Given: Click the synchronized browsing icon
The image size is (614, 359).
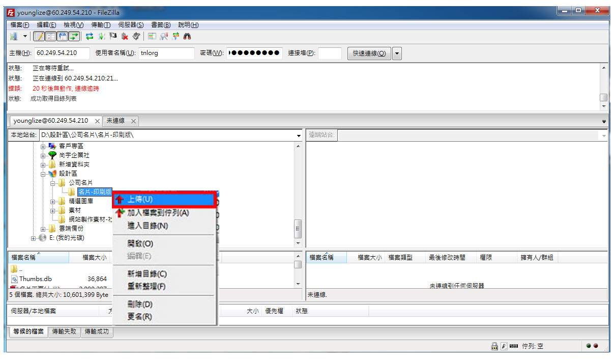Looking at the screenshot, I should coord(176,36).
